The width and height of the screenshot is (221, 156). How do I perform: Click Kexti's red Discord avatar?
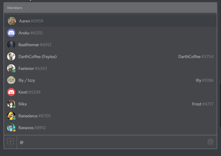[11, 92]
